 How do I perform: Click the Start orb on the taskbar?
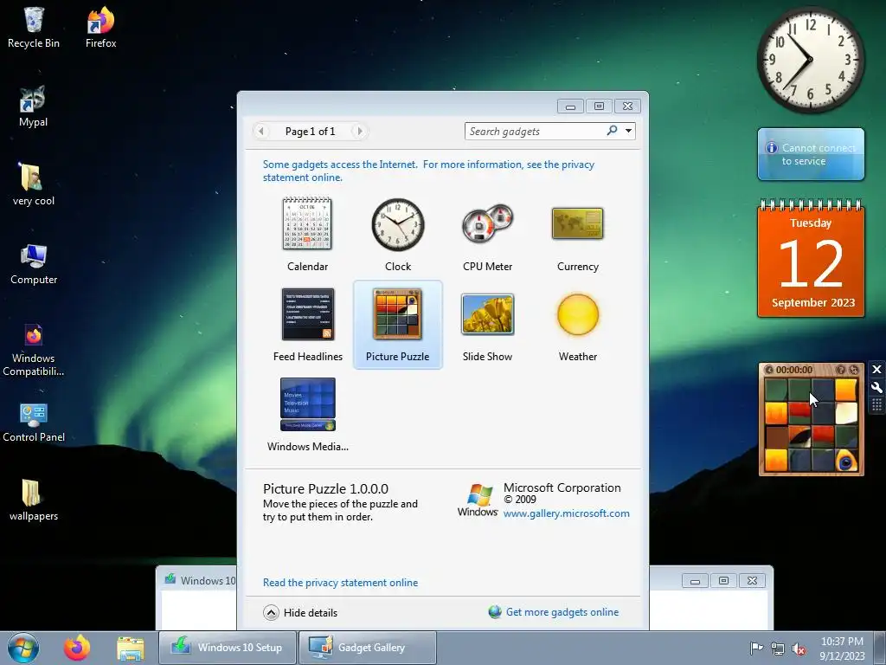click(x=23, y=648)
